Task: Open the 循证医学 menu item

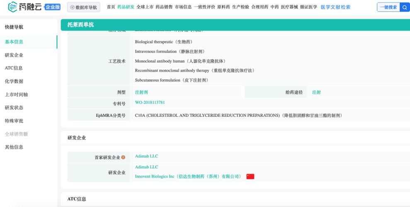Action: pyautogui.click(x=308, y=7)
